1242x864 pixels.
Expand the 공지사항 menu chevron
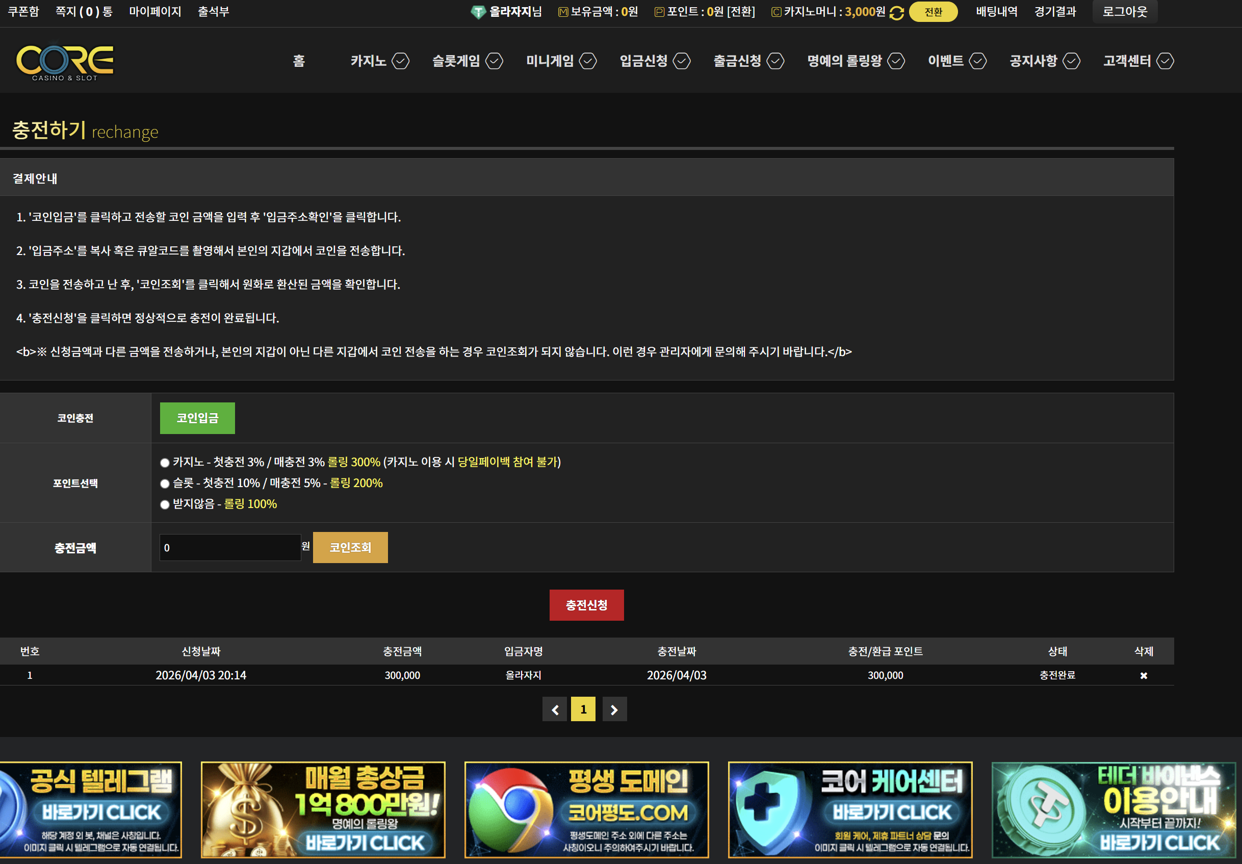1071,61
